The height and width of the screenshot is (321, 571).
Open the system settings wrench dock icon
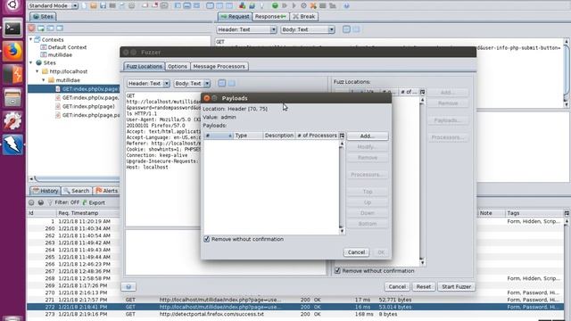(x=12, y=121)
